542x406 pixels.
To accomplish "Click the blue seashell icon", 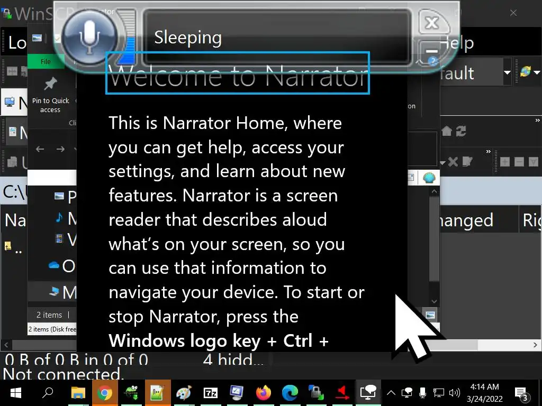I will coord(429,178).
